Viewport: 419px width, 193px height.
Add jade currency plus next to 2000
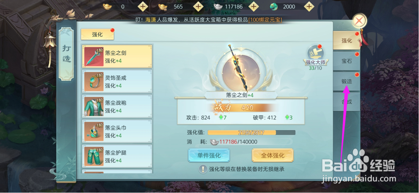coord(309,6)
